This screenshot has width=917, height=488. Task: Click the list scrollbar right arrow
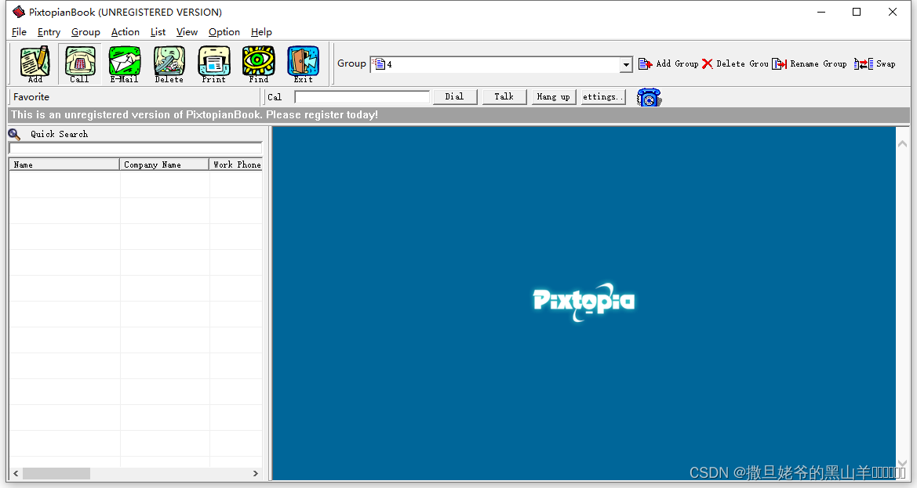click(256, 473)
